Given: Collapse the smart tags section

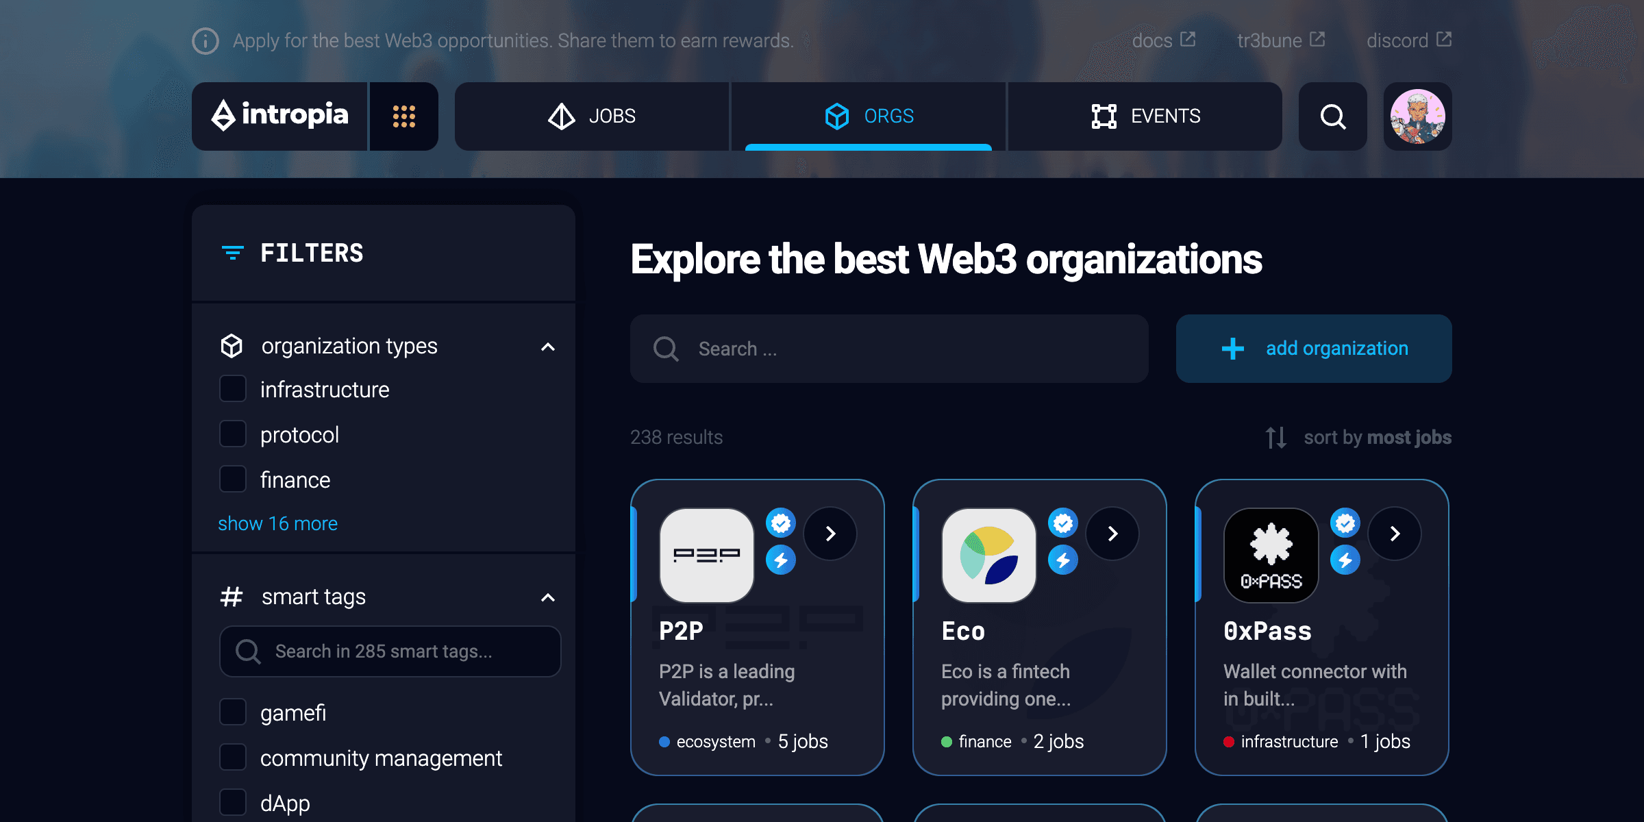Looking at the screenshot, I should pos(547,597).
